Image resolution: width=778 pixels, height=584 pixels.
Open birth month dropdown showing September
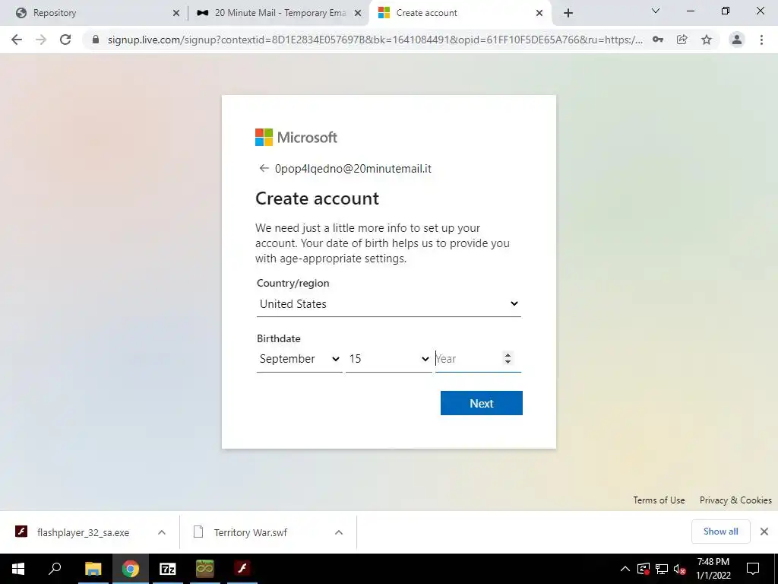[x=299, y=359]
